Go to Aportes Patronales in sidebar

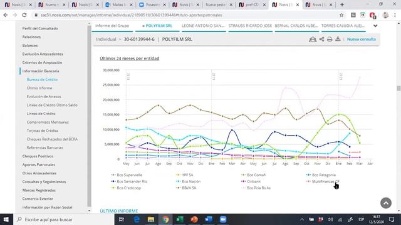39,165
